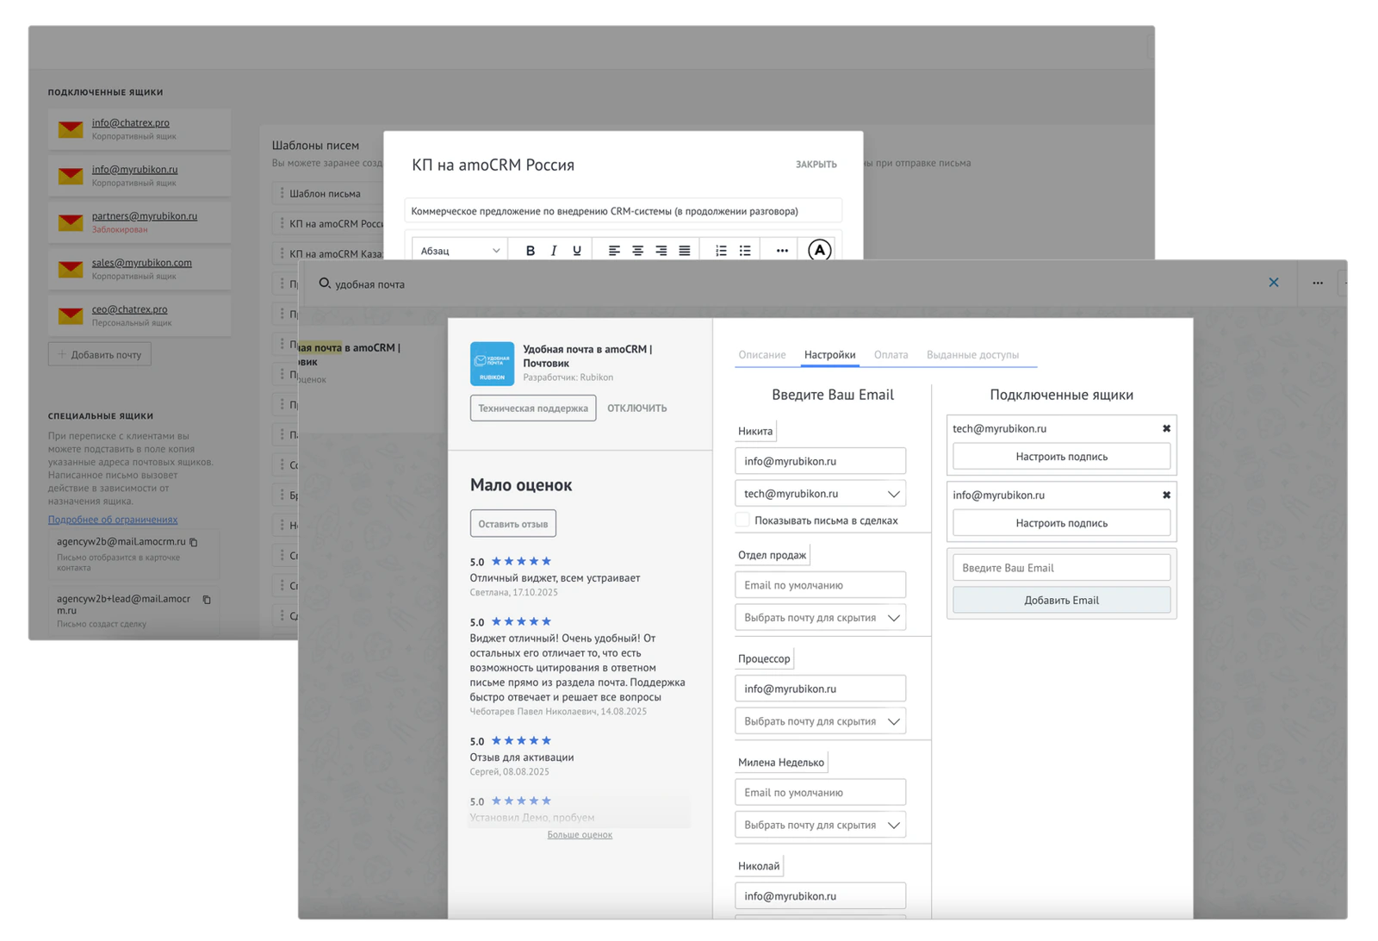
Task: Open the Оплата tab
Action: (891, 355)
